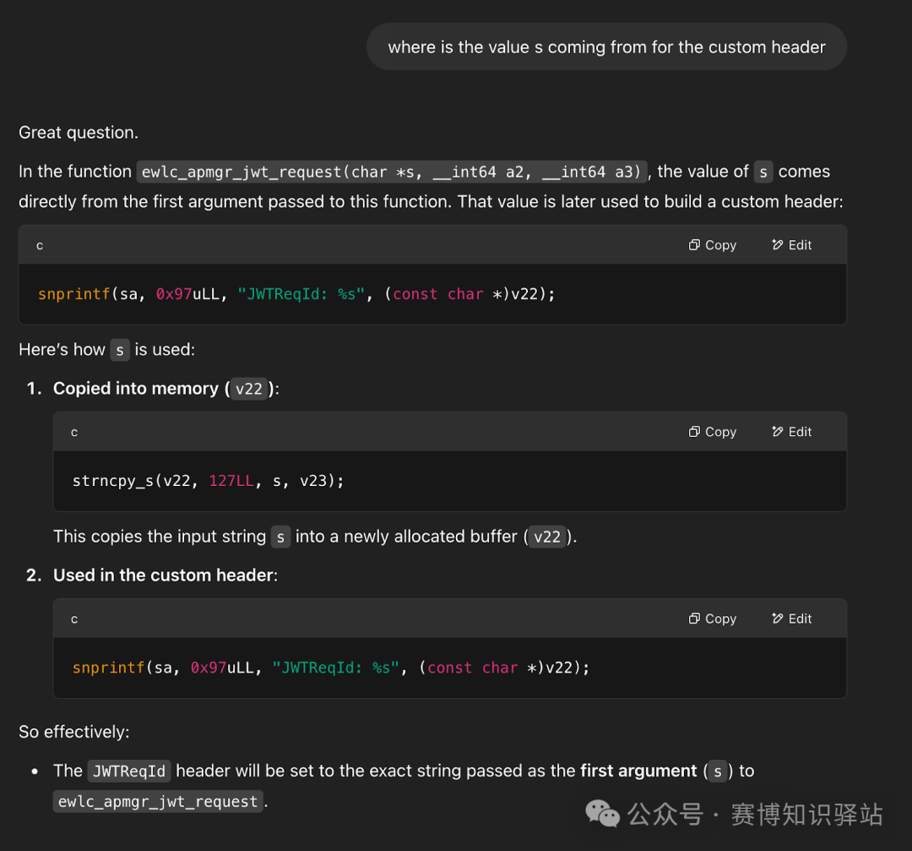The height and width of the screenshot is (851, 912).
Task: Edit code under 'Used in the custom header'
Action: click(x=791, y=619)
